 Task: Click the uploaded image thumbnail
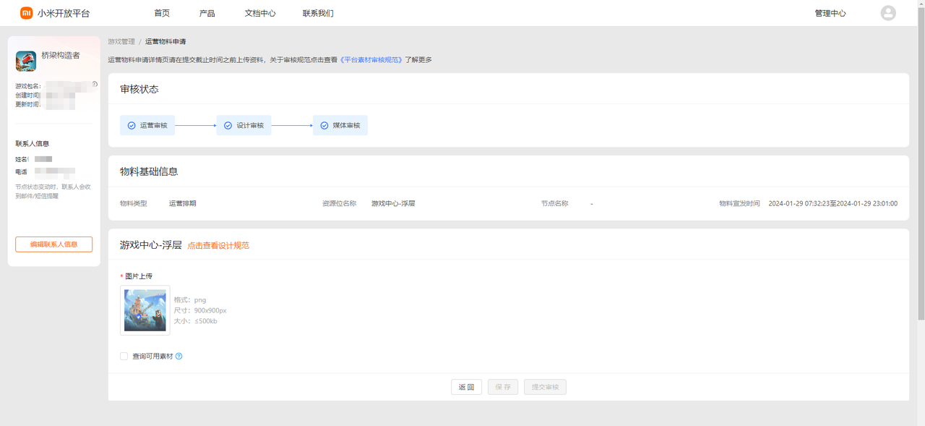pos(145,310)
